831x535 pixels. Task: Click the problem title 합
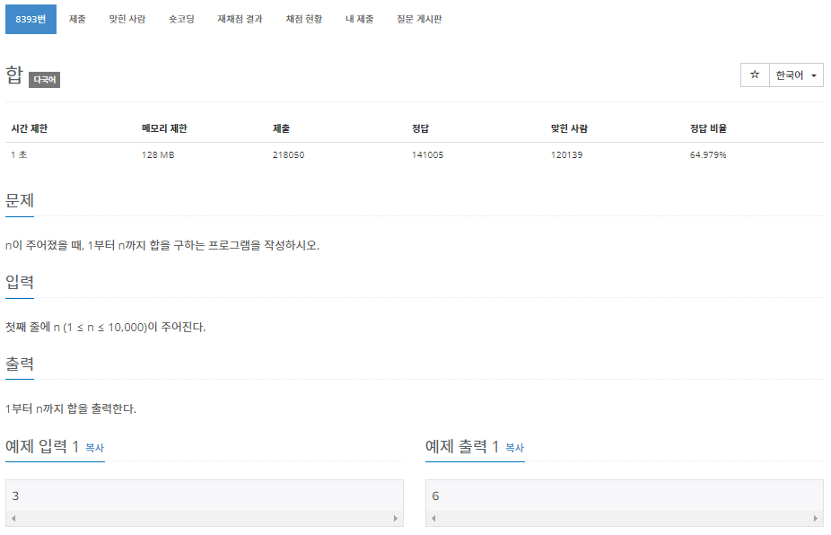pyautogui.click(x=14, y=75)
